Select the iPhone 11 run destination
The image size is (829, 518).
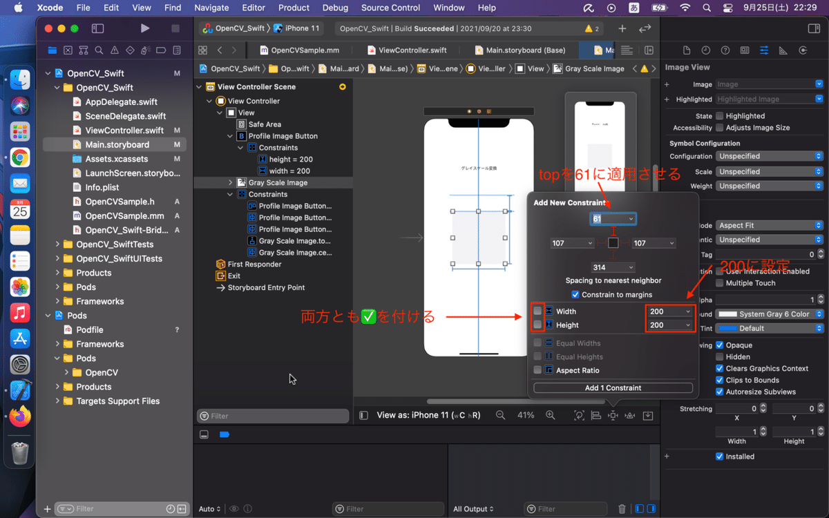tap(296, 28)
